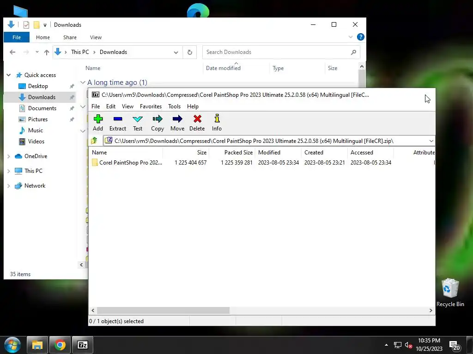Click the Move arrow icon in 7-Zip
This screenshot has height=354, width=473.
coord(177,123)
